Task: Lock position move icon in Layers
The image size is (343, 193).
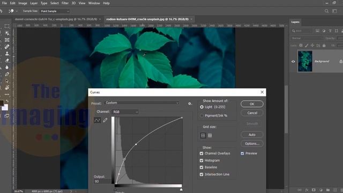Action: [312, 45]
